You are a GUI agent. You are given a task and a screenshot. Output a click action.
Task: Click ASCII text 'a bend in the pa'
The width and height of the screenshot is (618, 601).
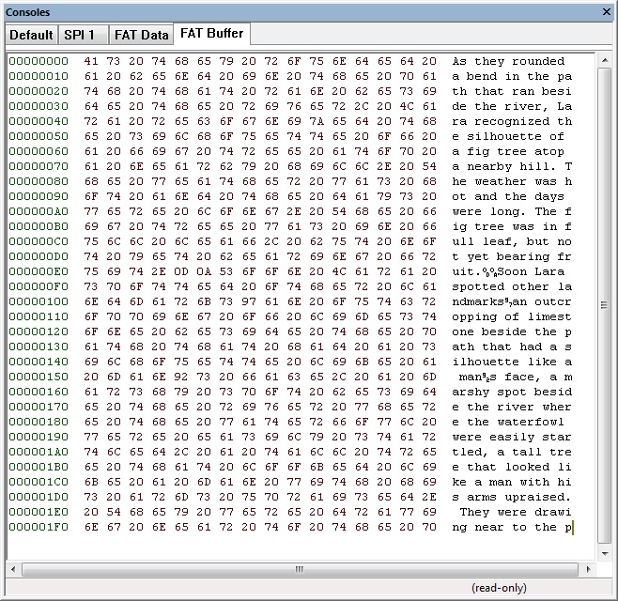point(512,76)
